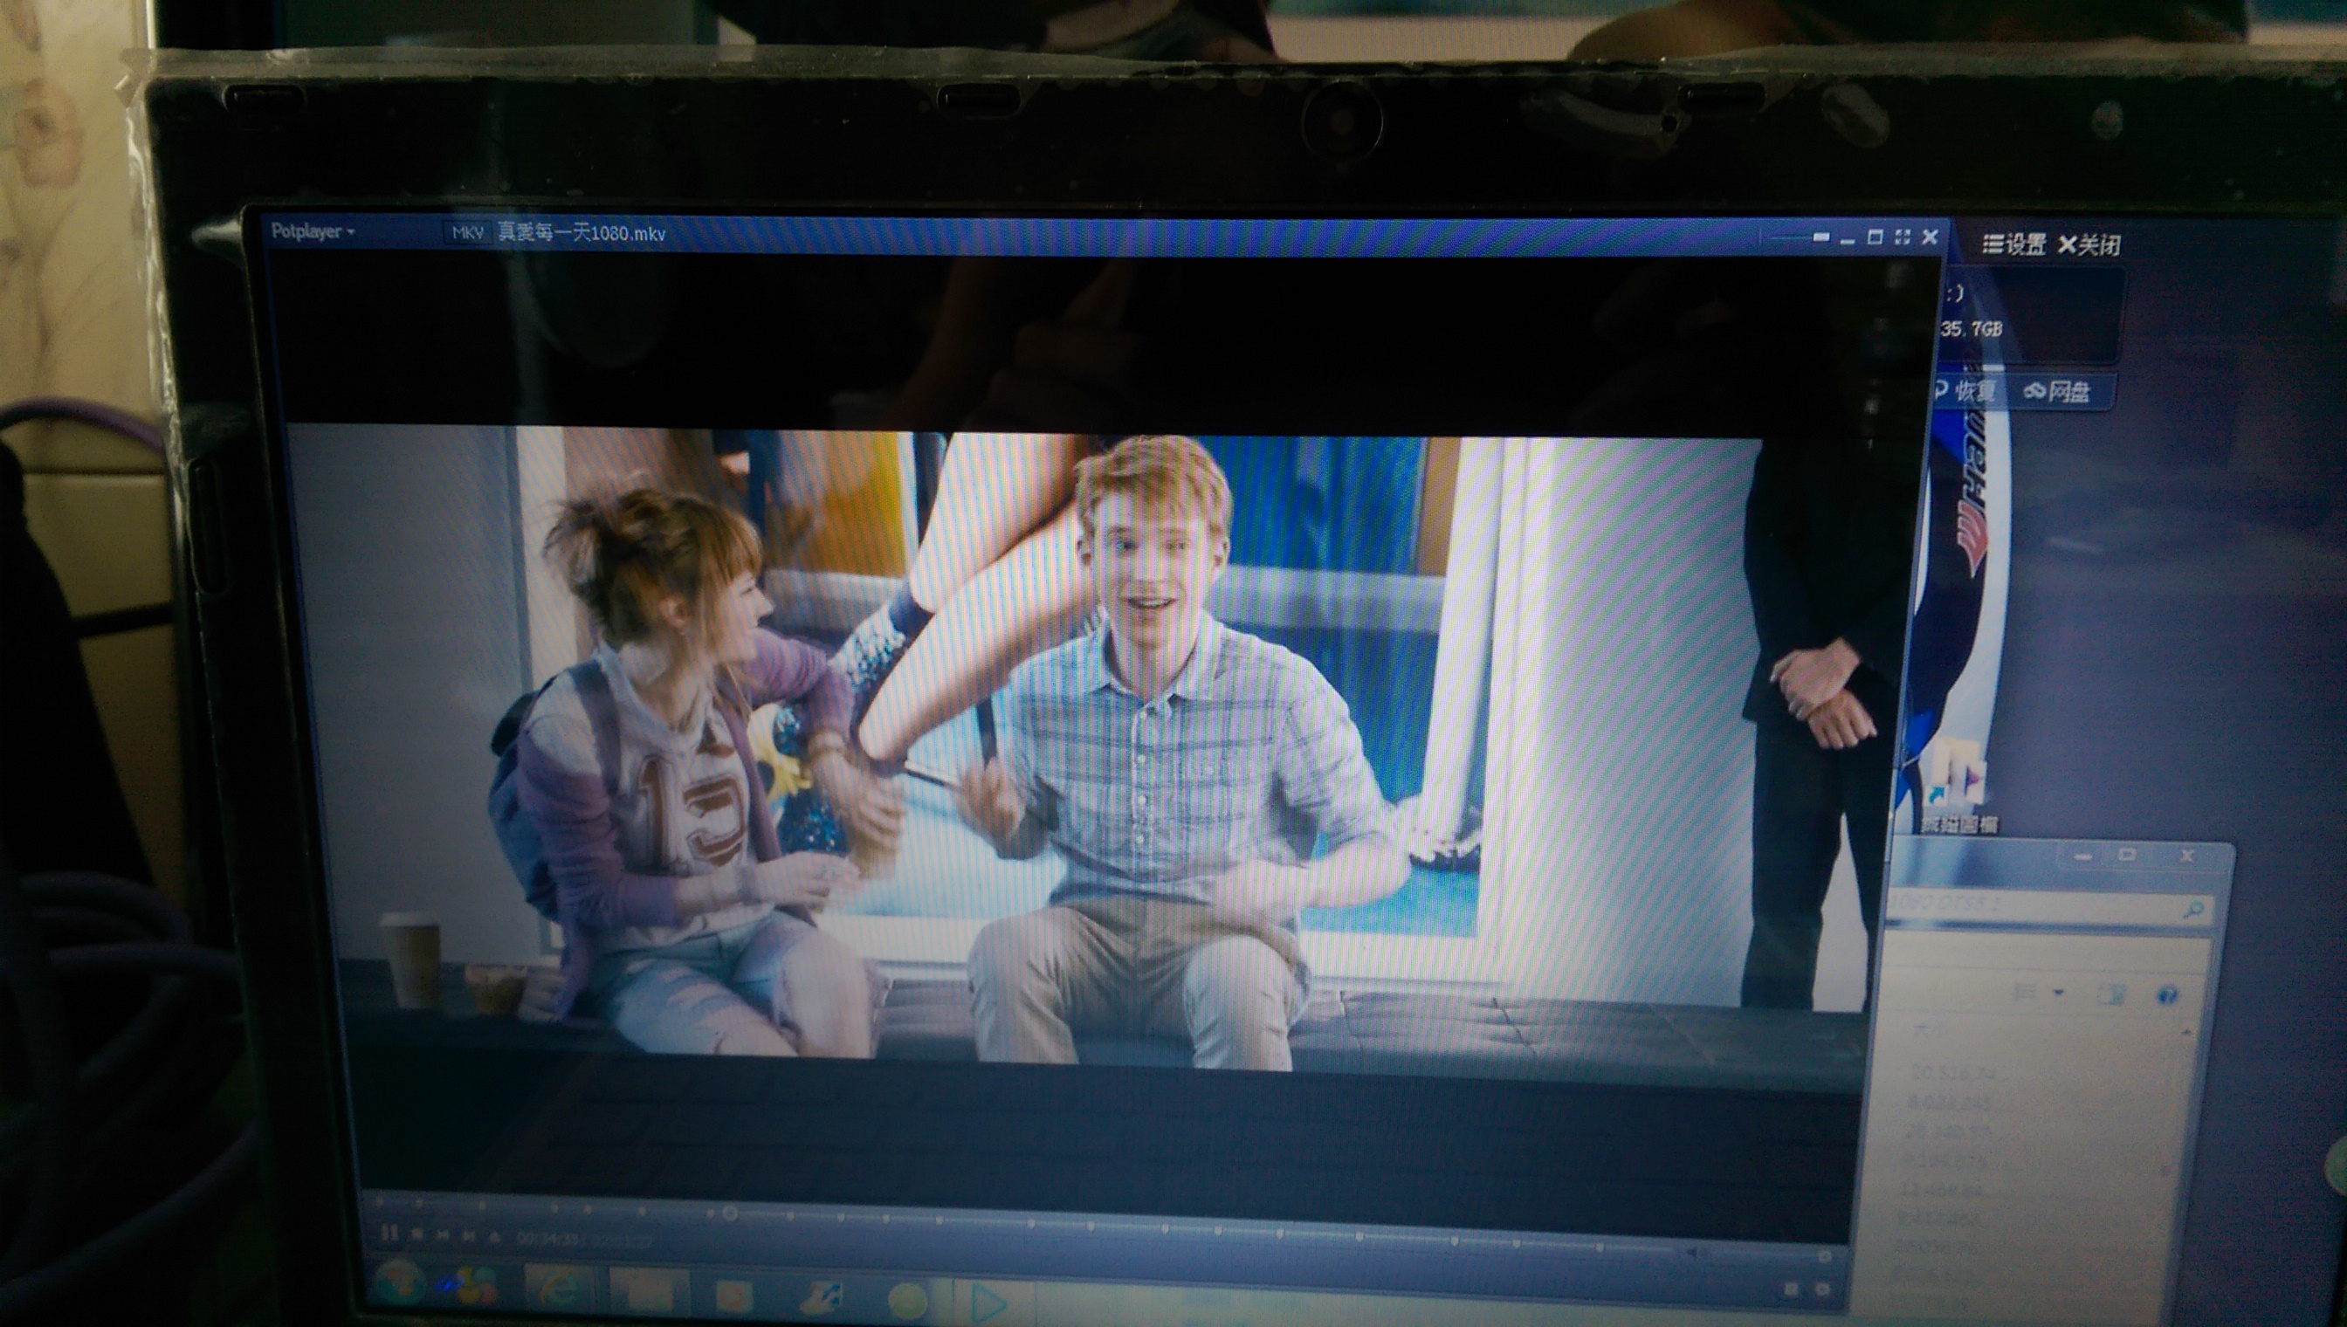Toggle PotPlayer playlist panel button
This screenshot has height=1327, width=2347.
pyautogui.click(x=1791, y=1289)
